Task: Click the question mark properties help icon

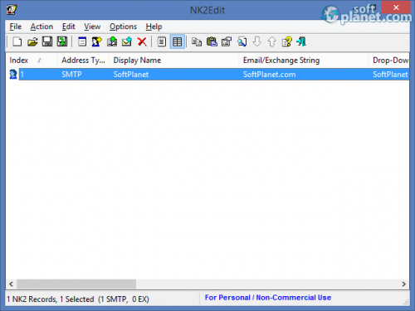Action: tap(286, 41)
